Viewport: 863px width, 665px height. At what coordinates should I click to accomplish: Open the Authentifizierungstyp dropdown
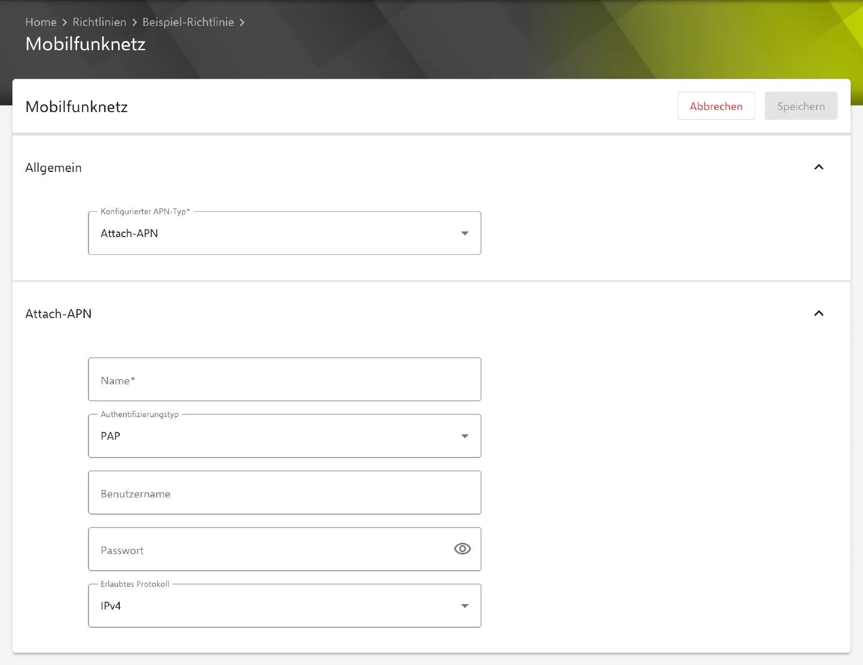[284, 436]
